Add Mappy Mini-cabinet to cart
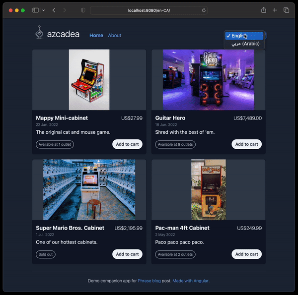The image size is (298, 295). pyautogui.click(x=127, y=144)
